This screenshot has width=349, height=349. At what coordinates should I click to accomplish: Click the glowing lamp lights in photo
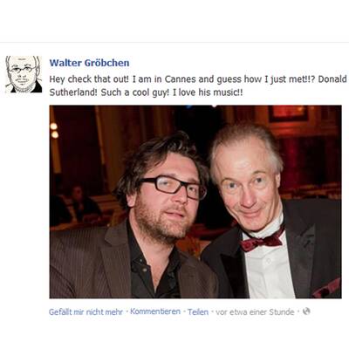click(54, 130)
